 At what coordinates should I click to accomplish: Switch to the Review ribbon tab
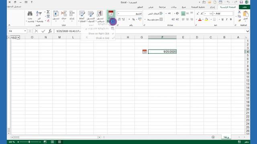162,7
